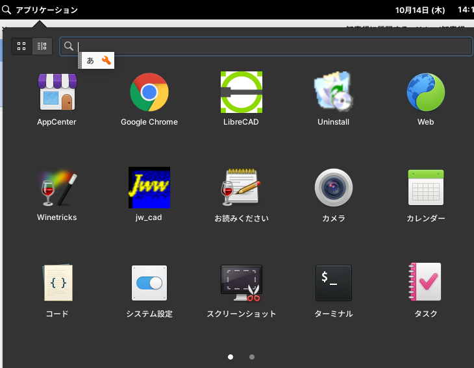Open the ターミナル terminal app
The width and height of the screenshot is (474, 368).
pyautogui.click(x=334, y=283)
